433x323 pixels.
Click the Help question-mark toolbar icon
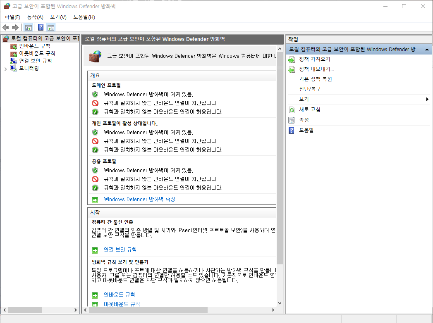[x=40, y=27]
